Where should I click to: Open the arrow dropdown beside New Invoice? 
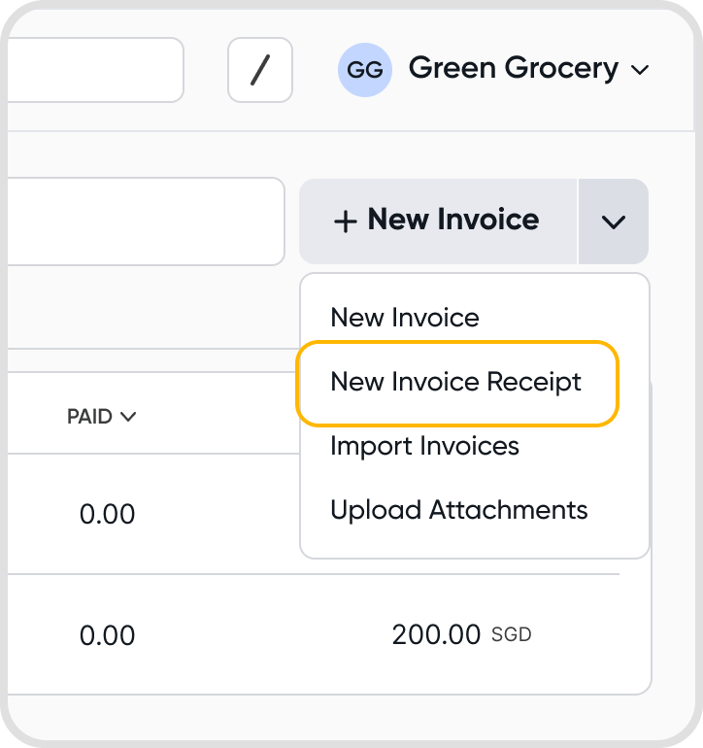(613, 221)
